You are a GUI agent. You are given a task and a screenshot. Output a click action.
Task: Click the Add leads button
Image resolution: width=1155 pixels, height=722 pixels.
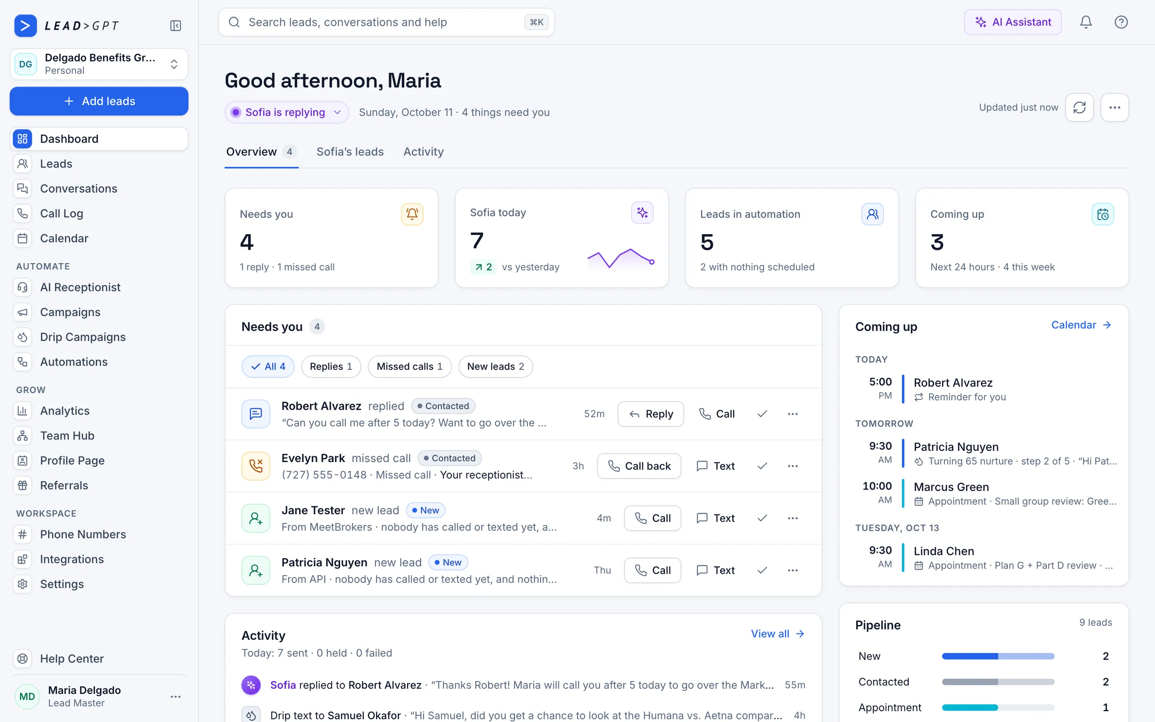pyautogui.click(x=99, y=101)
